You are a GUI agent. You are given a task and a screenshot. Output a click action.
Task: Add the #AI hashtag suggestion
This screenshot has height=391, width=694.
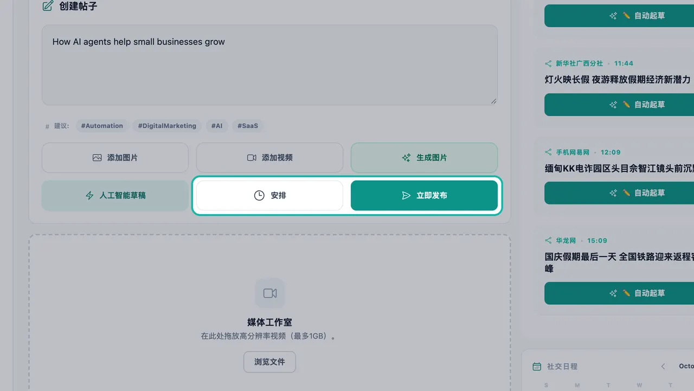[217, 126]
